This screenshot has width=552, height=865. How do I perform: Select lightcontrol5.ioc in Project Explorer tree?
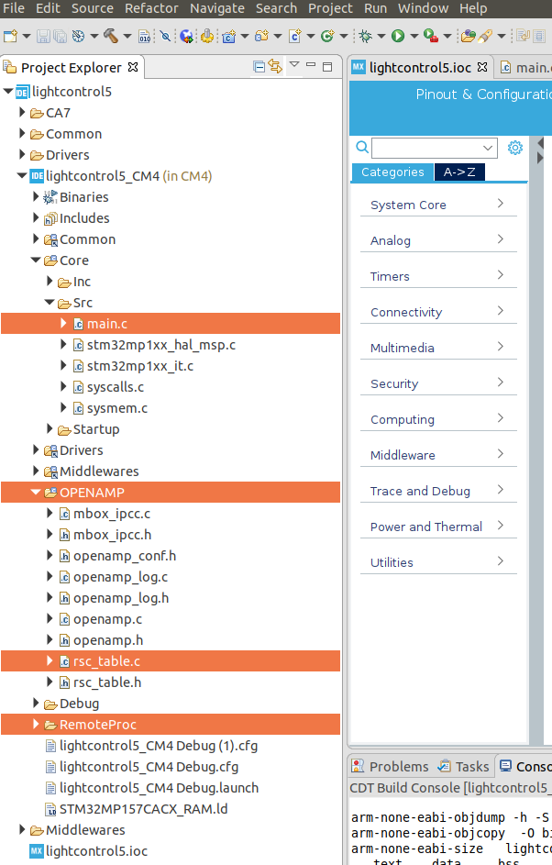click(96, 850)
